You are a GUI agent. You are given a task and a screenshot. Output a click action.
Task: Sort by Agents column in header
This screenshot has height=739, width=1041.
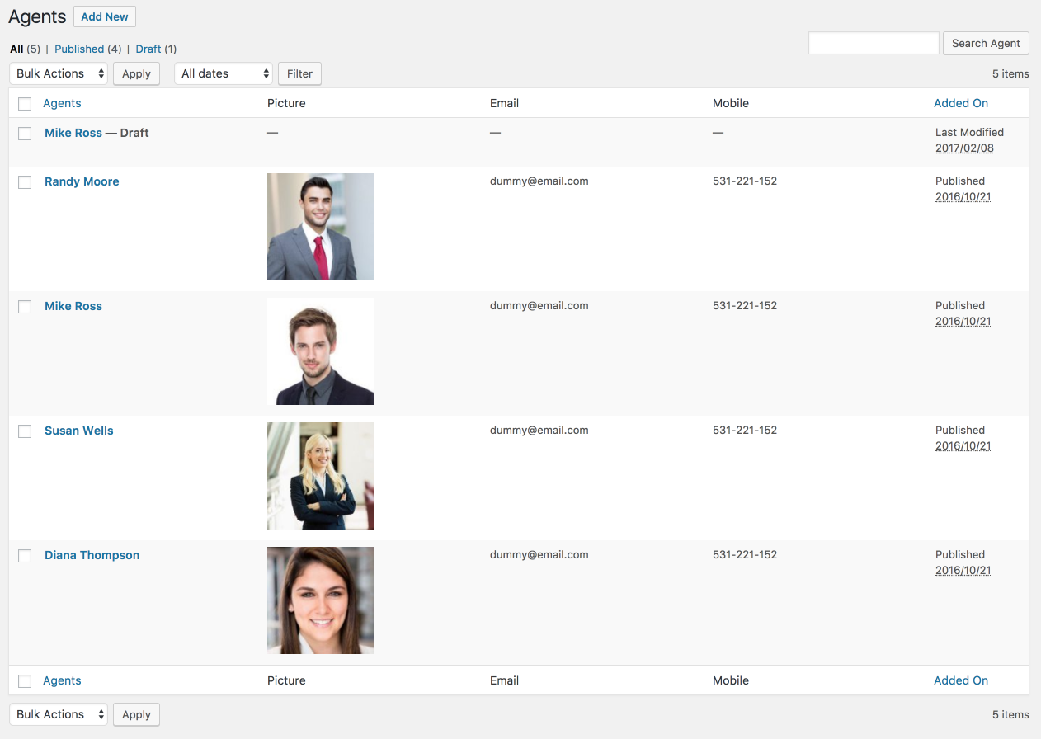62,103
